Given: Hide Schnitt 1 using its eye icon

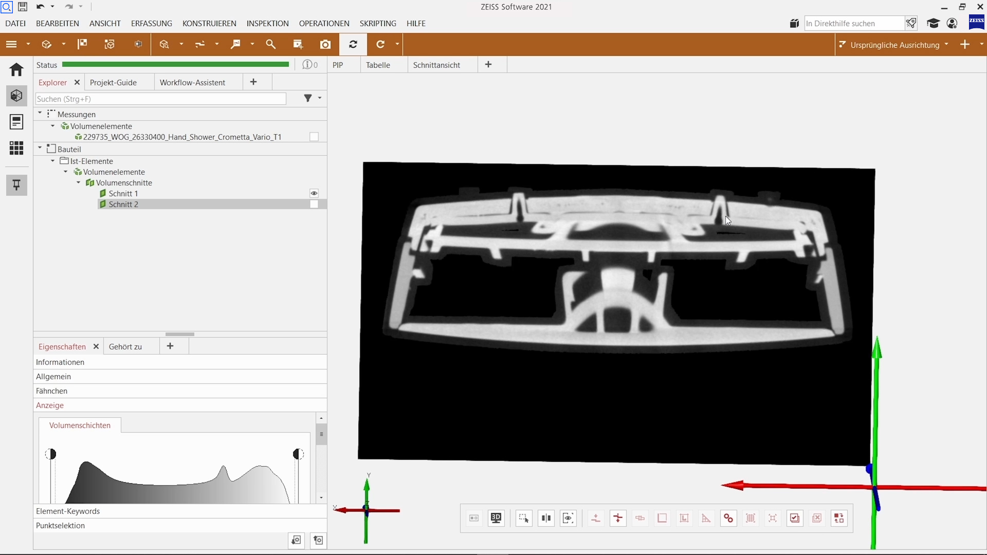Looking at the screenshot, I should pyautogui.click(x=314, y=193).
